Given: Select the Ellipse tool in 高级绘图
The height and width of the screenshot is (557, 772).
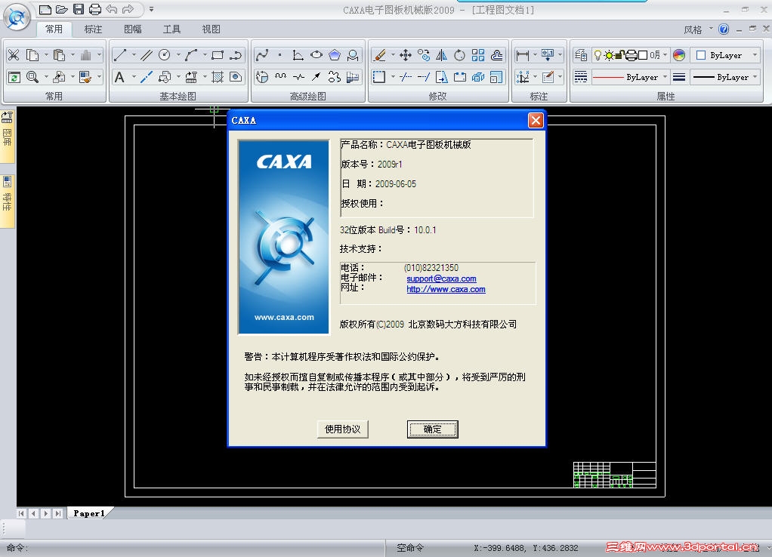Looking at the screenshot, I should (x=317, y=55).
